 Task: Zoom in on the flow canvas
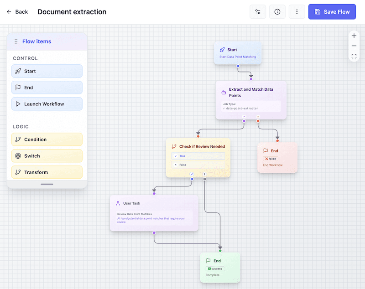[354, 36]
